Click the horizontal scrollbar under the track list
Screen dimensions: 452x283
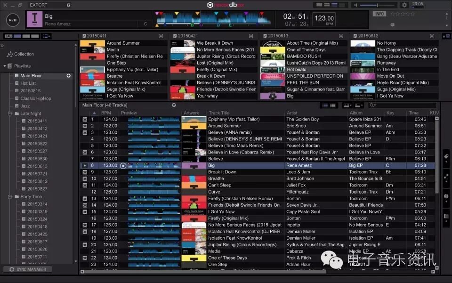tap(205, 272)
